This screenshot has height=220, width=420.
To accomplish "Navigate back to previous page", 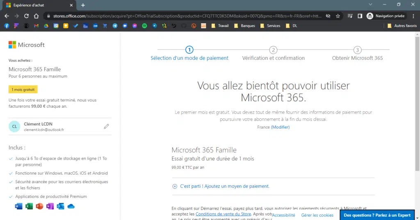I will coord(7,16).
